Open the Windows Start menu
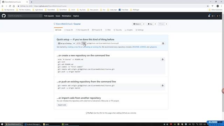The height and width of the screenshot is (126, 224). pyautogui.click(x=2, y=124)
